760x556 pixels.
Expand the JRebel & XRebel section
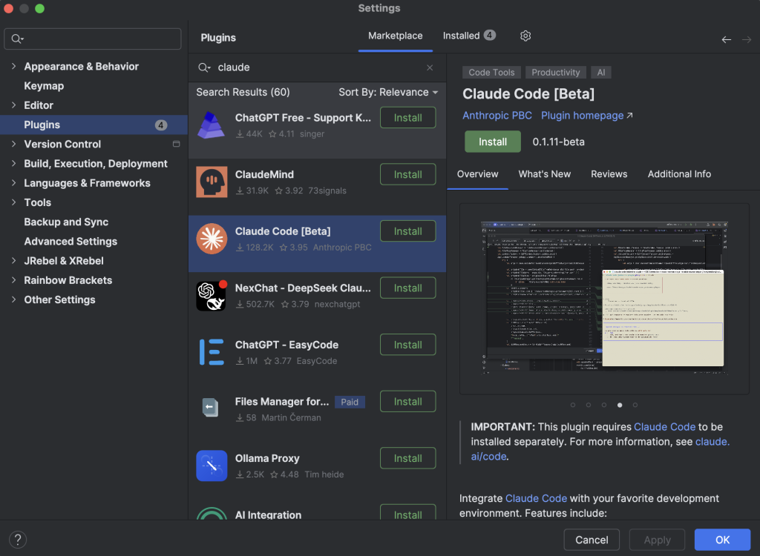13,260
